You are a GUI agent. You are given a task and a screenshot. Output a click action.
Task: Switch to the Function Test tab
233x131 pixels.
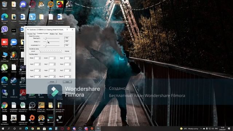[x=32, y=34]
